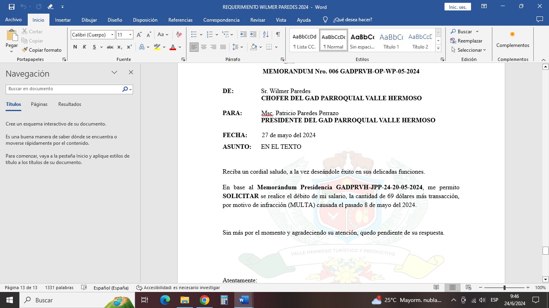Center-align the paragraph text
The image size is (549, 308).
click(x=204, y=47)
